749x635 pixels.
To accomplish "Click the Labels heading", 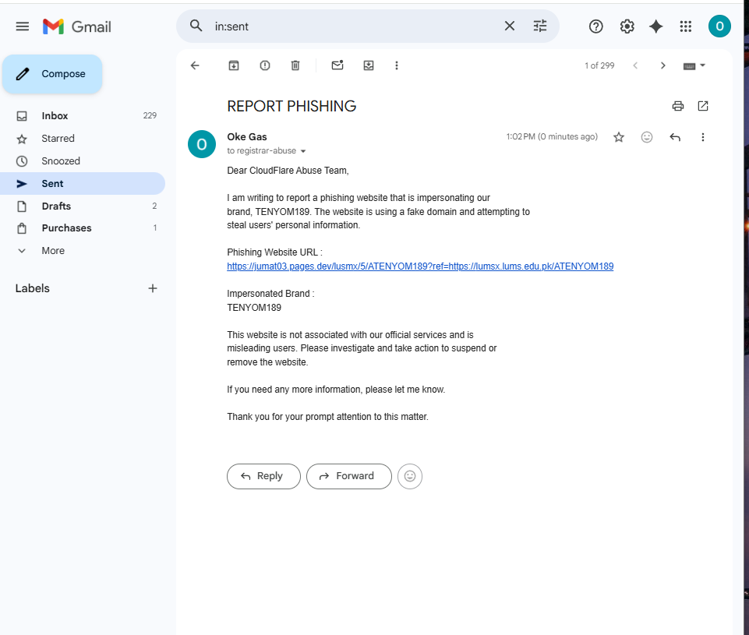I will click(x=33, y=288).
